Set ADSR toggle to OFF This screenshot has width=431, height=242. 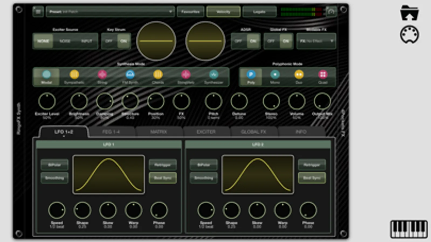point(238,41)
